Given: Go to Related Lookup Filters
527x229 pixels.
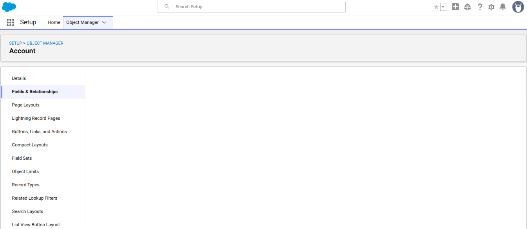Looking at the screenshot, I should point(43,198).
